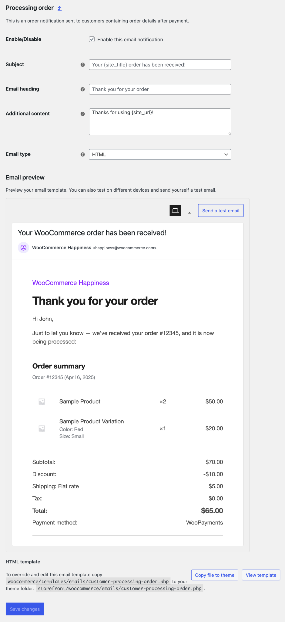Edit the Additional content textarea
Screen dimensions: 285x622
tap(159, 121)
